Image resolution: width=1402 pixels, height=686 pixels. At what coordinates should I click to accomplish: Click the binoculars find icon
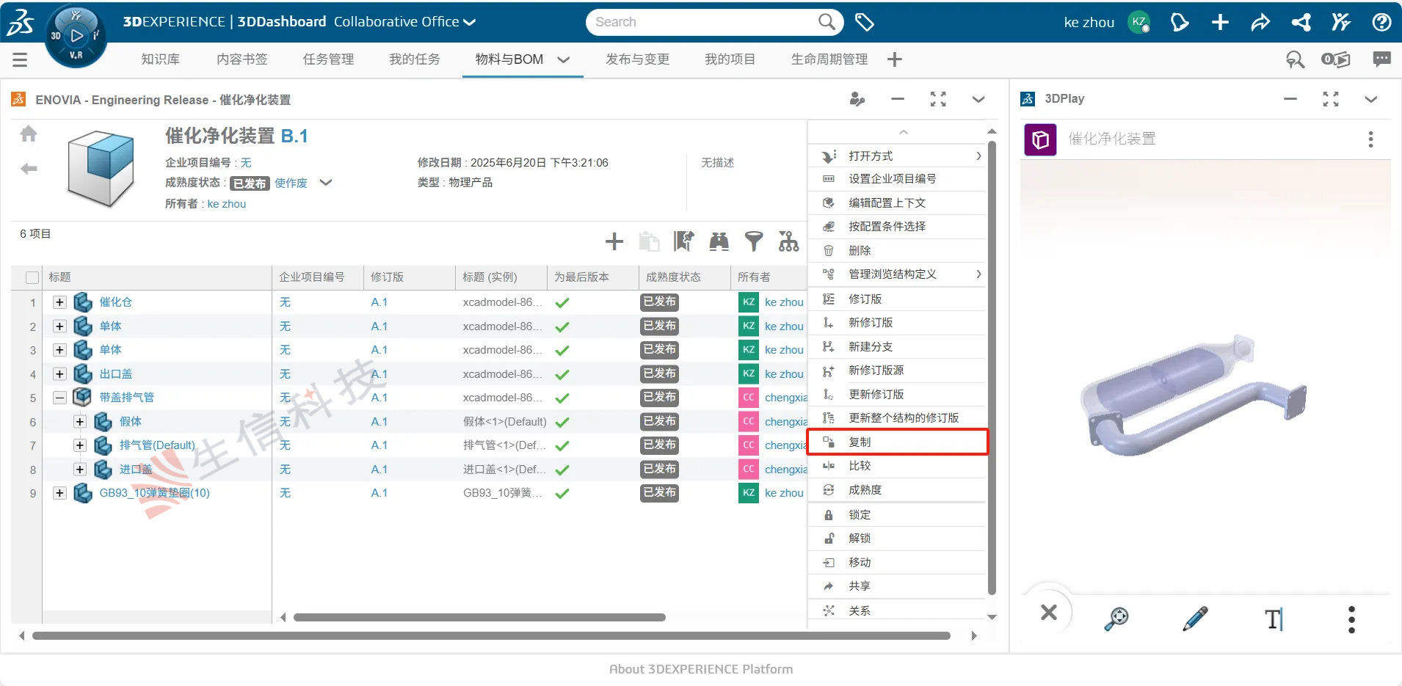(x=719, y=241)
